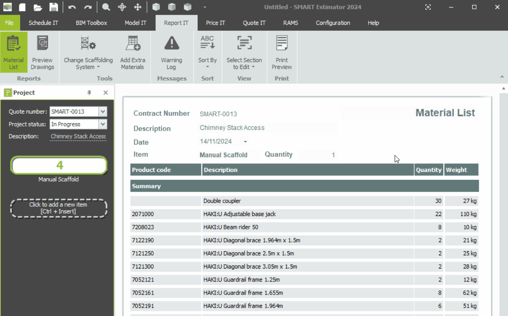
Task: Redo the last action
Action: coord(87,7)
